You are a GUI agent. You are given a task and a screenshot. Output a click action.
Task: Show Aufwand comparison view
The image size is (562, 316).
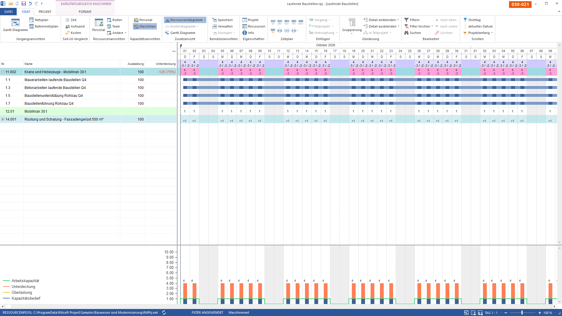point(75,26)
